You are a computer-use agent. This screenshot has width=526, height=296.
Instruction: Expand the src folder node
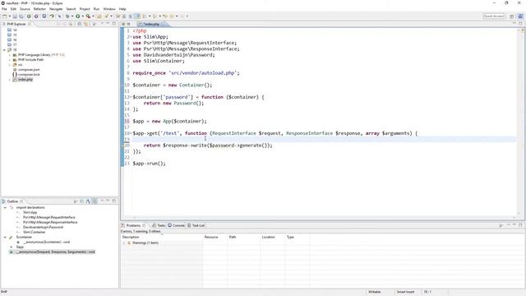9,65
